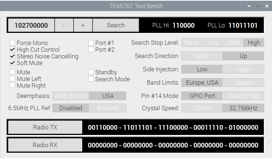Close the TEA5767 Test Bench window

point(267,6)
